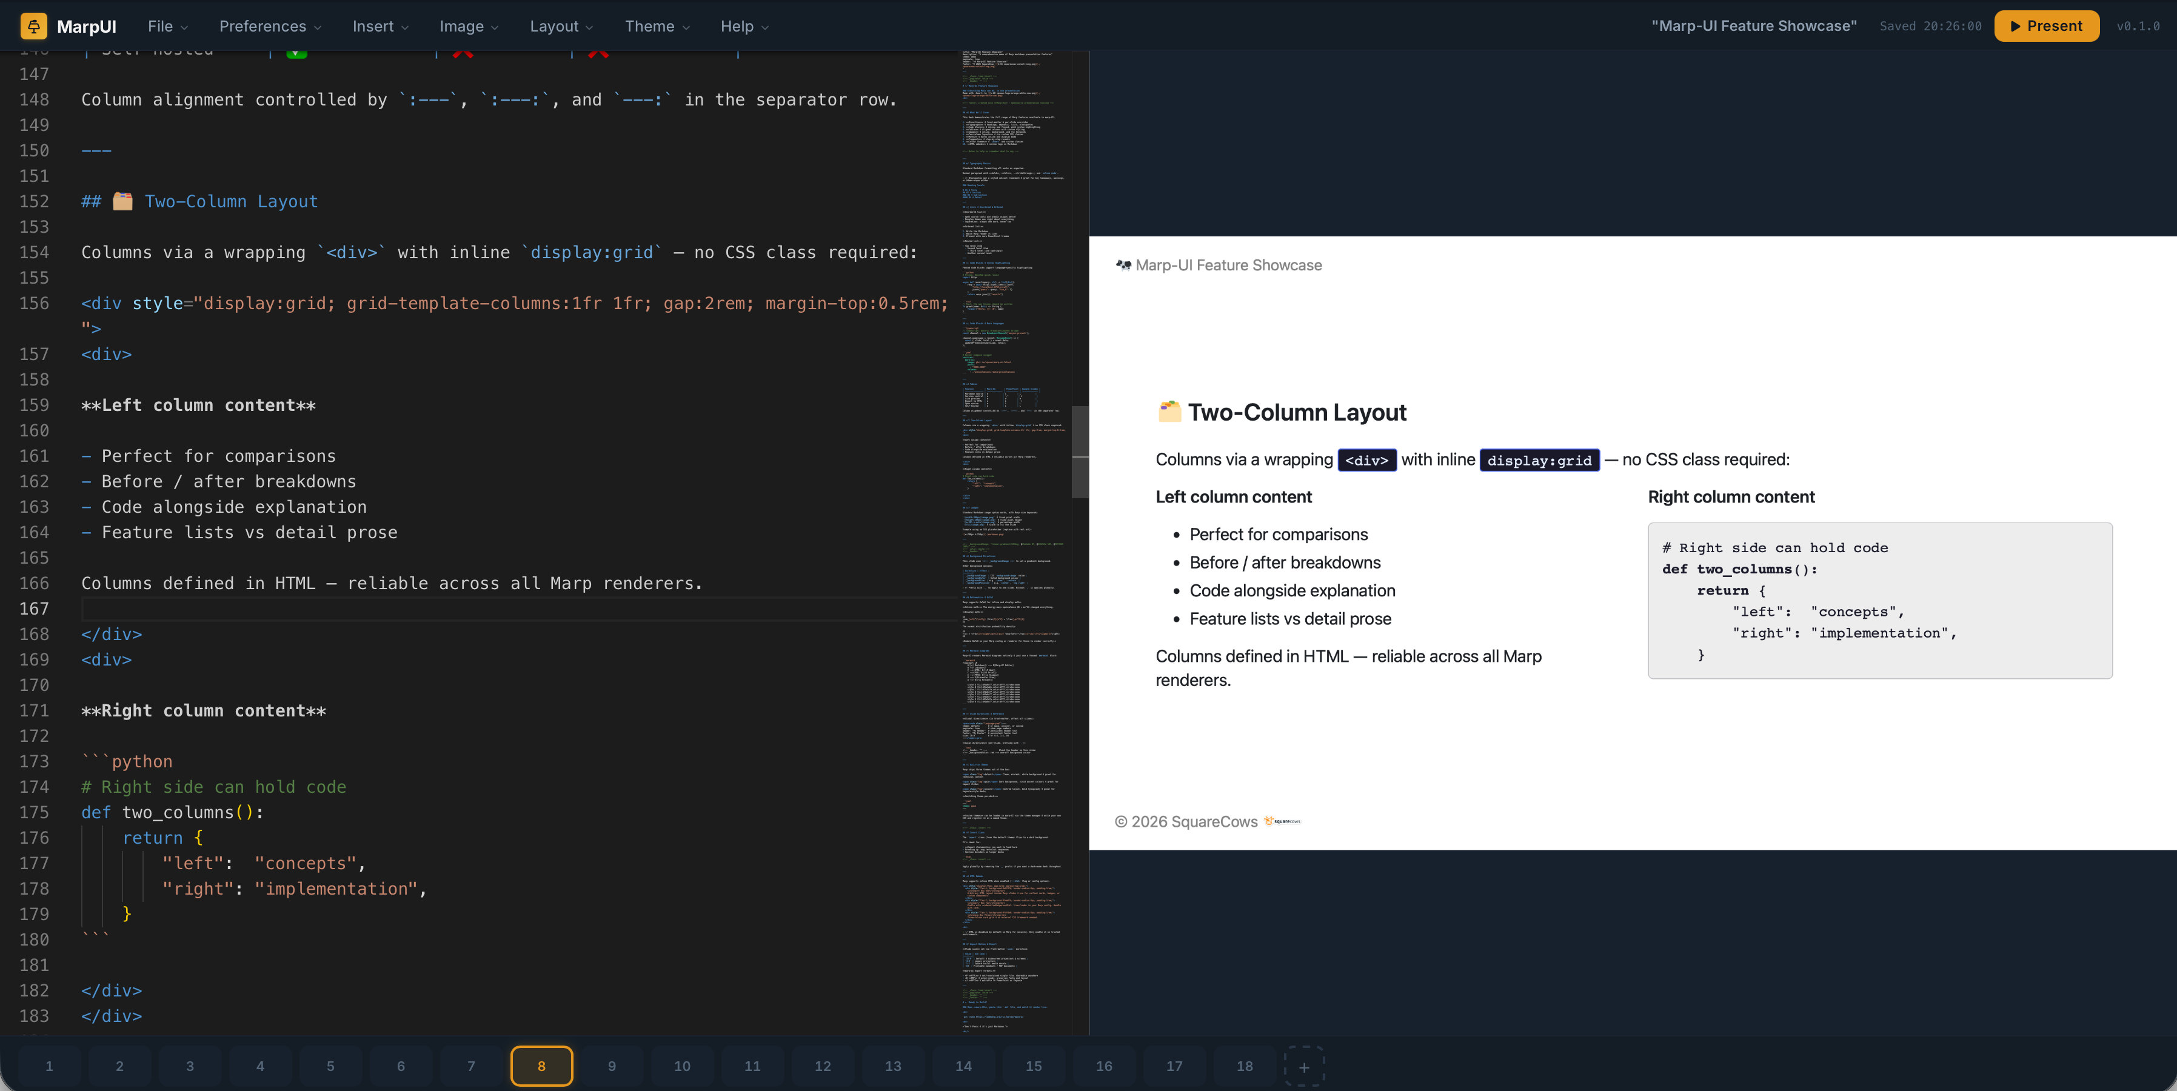Click the presentation title in header
Screen dimensions: 2177x1091
(1754, 26)
